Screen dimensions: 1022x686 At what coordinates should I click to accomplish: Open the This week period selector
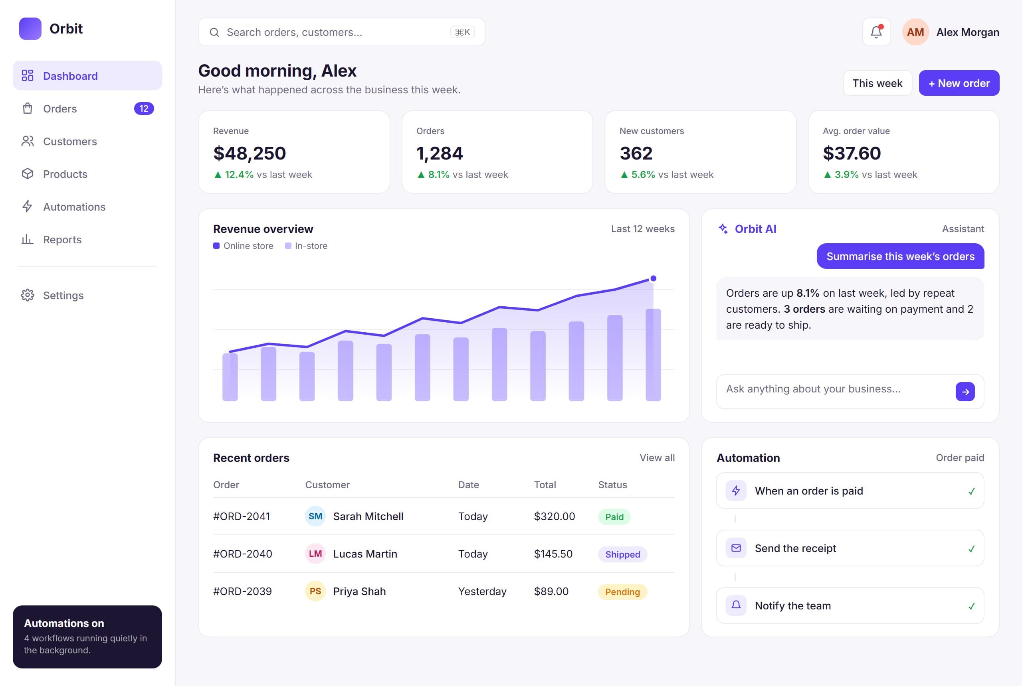(x=877, y=83)
